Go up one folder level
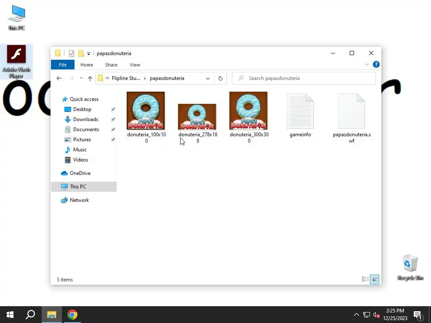Viewport: 431px width, 323px height. tap(90, 78)
